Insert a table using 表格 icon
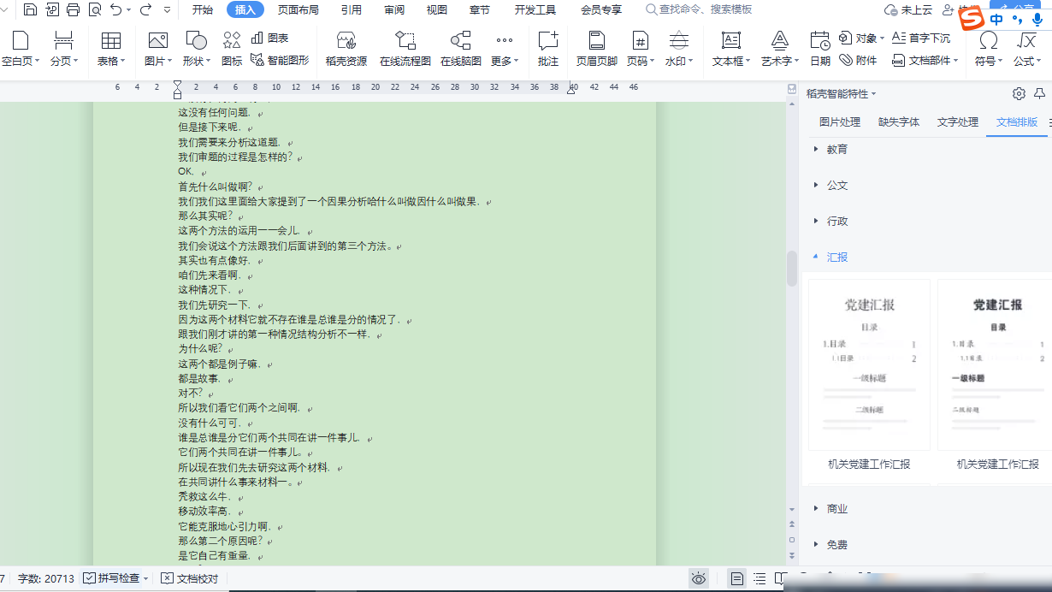The image size is (1052, 592). click(x=110, y=48)
